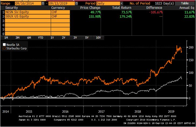
Task: Open the end date calendar picker icon
Action: pos(77,3)
